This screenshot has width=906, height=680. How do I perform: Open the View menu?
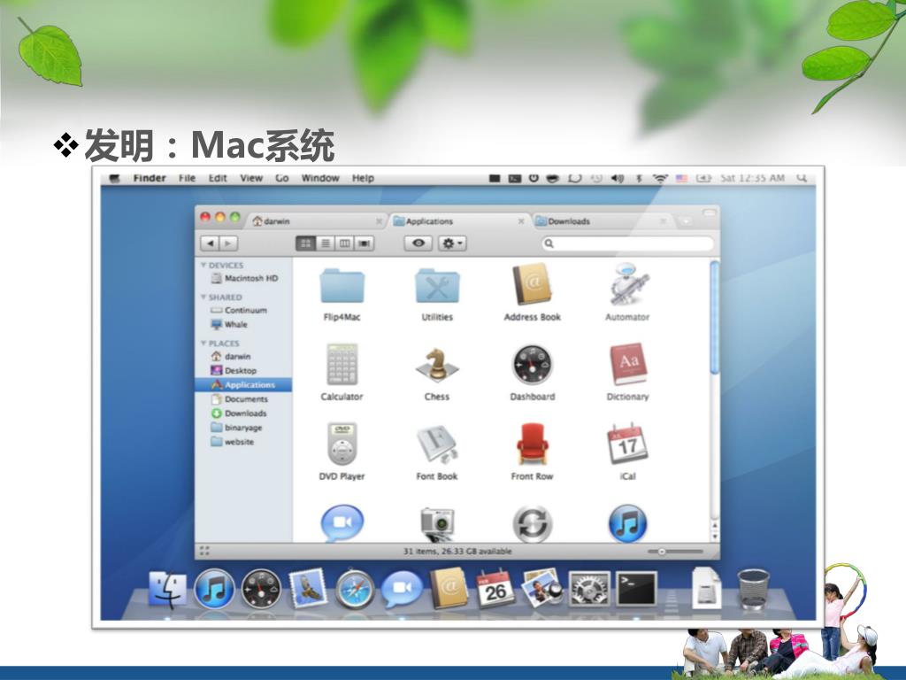pyautogui.click(x=251, y=178)
